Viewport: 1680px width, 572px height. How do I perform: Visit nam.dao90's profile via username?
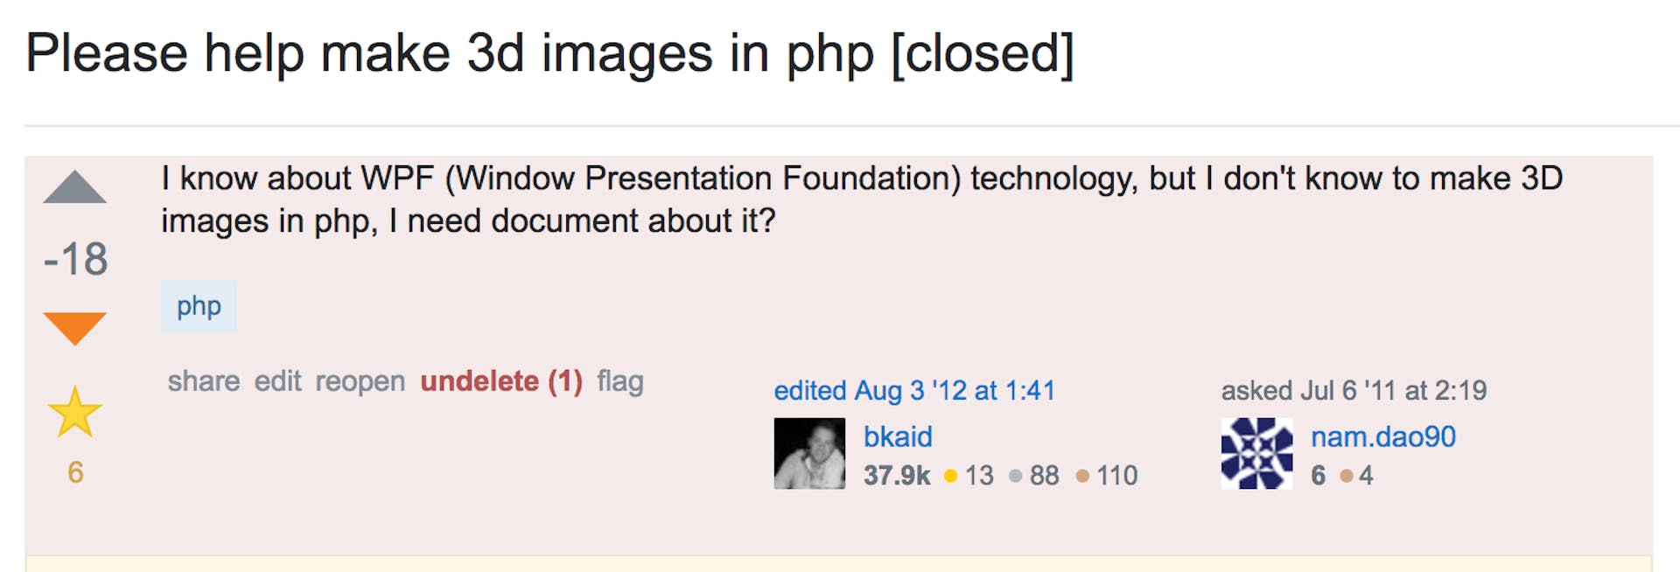coord(1382,436)
